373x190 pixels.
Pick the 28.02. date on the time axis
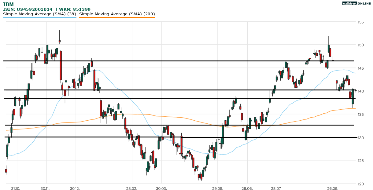click(x=131, y=188)
